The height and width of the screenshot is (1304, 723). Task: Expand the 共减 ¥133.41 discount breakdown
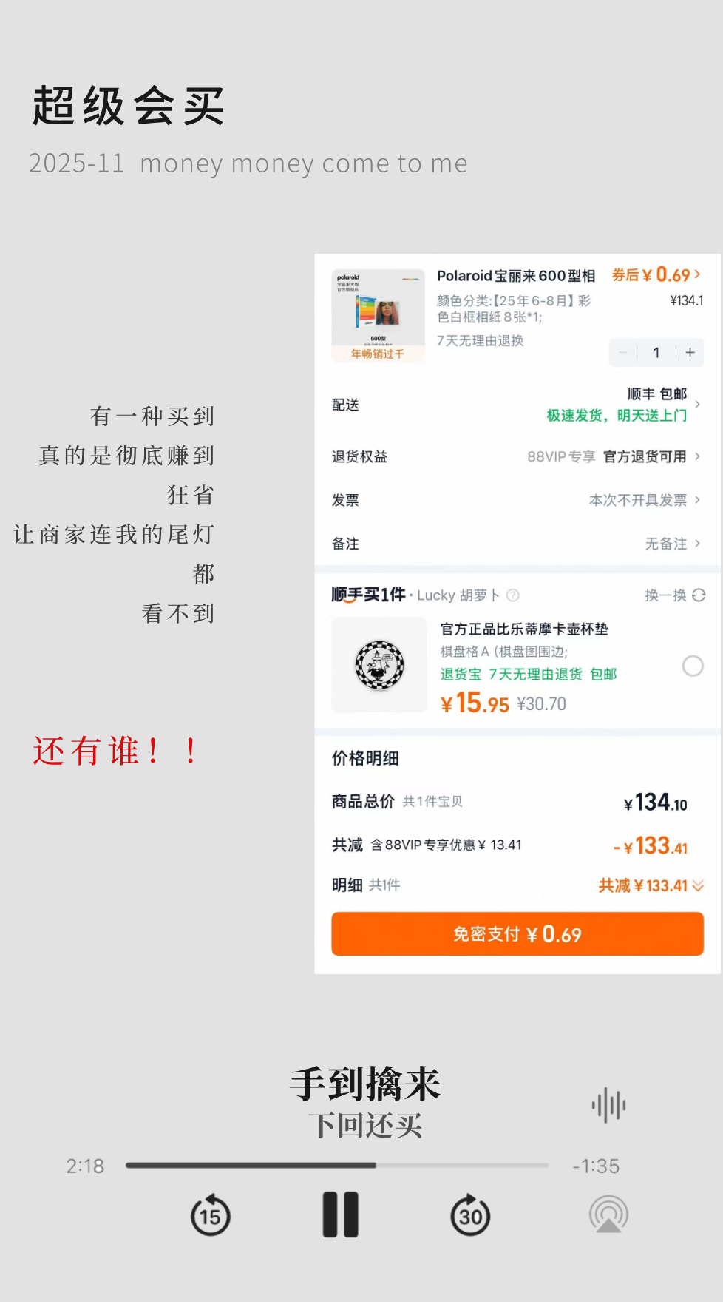click(x=651, y=885)
